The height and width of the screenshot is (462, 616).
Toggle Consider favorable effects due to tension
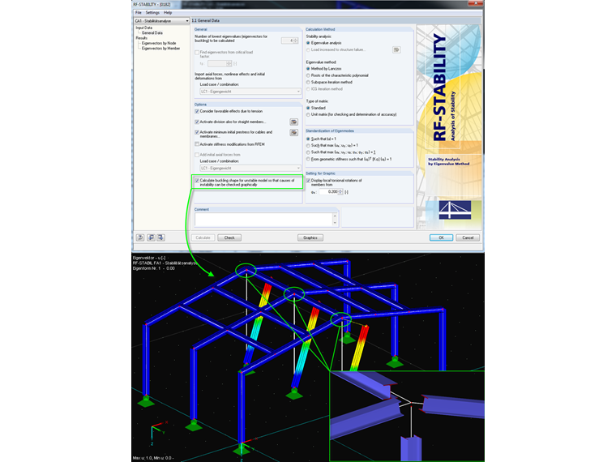(x=197, y=112)
